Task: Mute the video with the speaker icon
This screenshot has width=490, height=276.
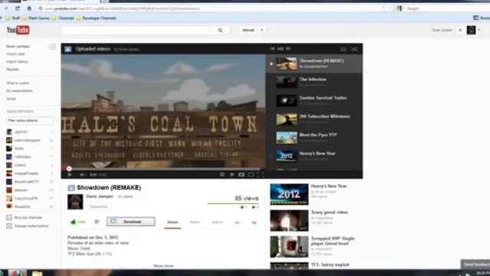Action: click(x=82, y=174)
